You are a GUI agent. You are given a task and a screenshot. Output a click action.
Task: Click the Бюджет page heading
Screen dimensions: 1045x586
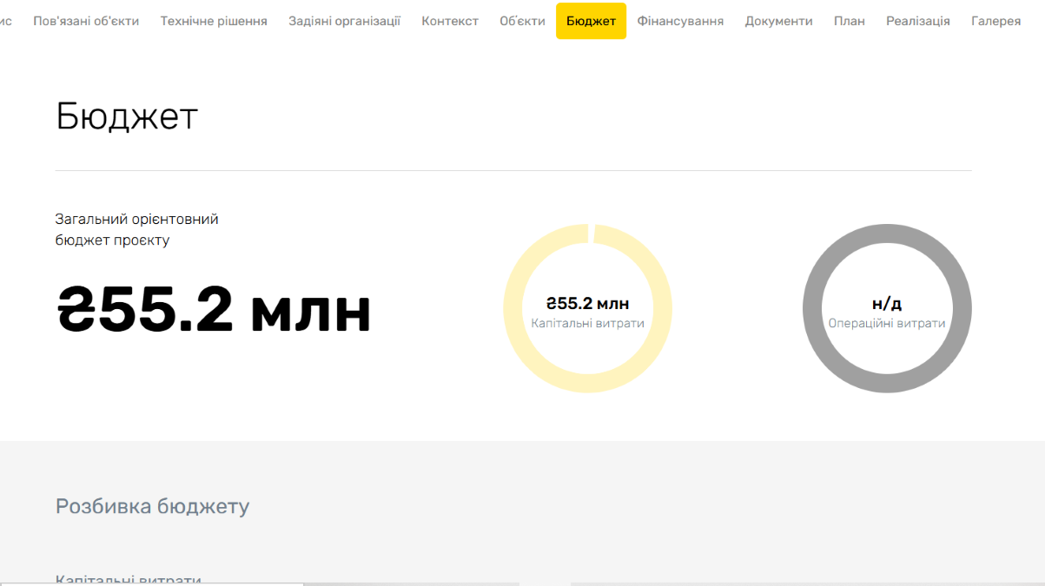click(127, 116)
